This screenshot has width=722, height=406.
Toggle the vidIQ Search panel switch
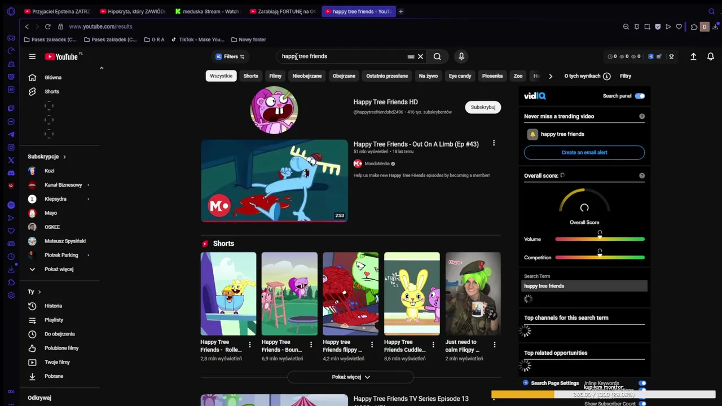coord(639,96)
